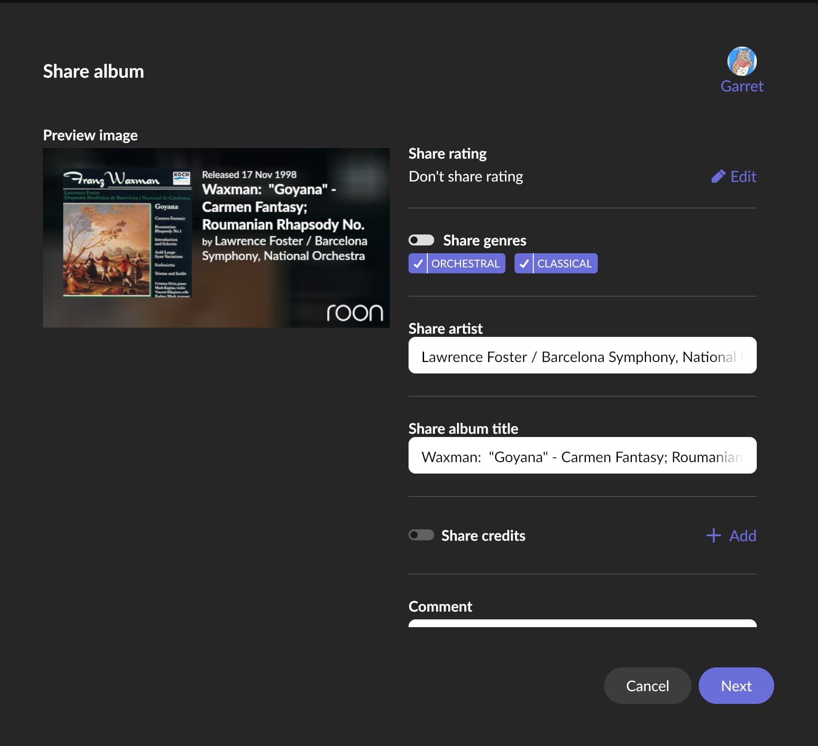Enable the Share credits switch

click(x=421, y=535)
